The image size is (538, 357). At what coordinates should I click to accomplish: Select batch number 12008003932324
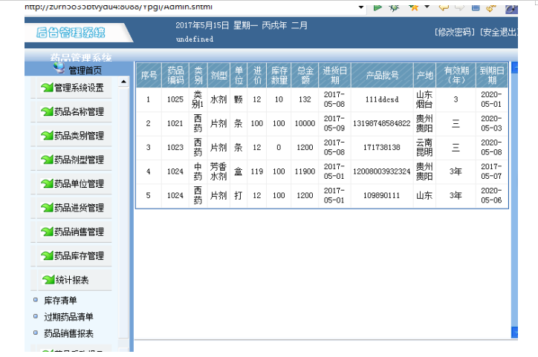[x=382, y=171]
